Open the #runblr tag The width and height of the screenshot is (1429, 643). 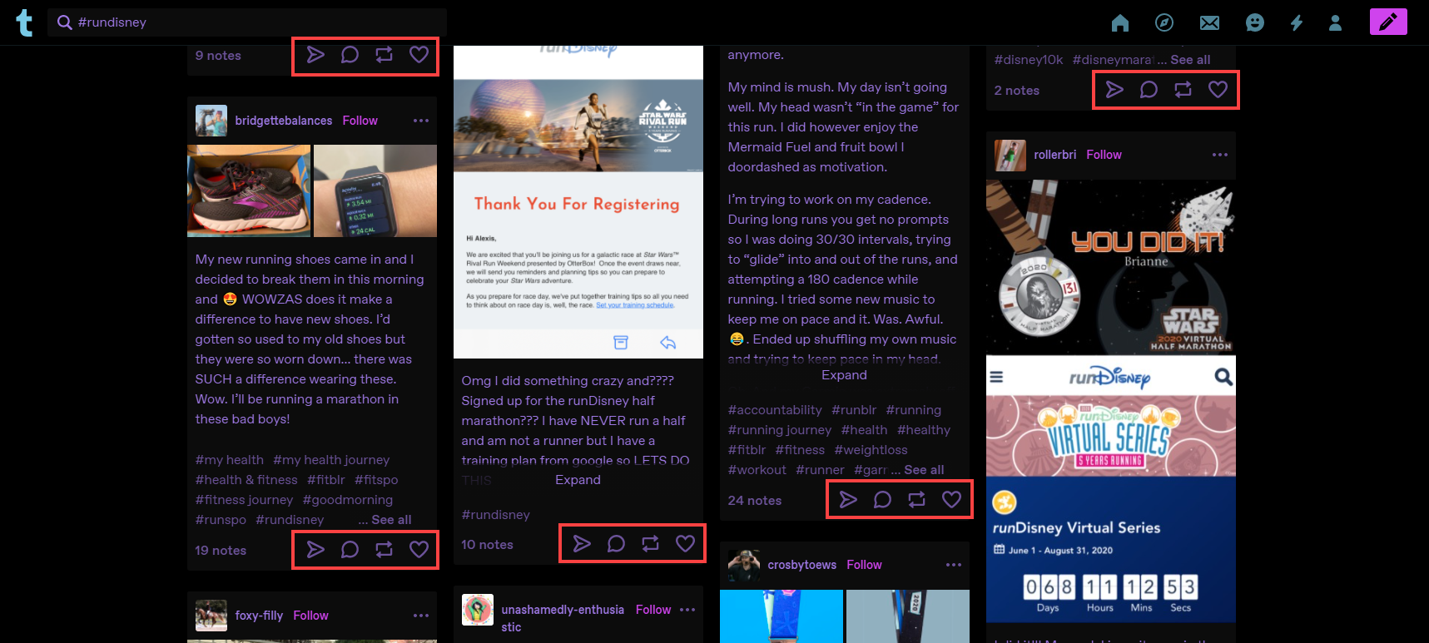pos(854,410)
